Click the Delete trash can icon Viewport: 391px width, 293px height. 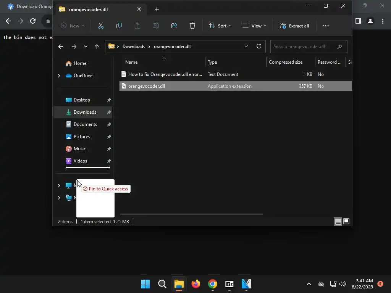pos(192,26)
